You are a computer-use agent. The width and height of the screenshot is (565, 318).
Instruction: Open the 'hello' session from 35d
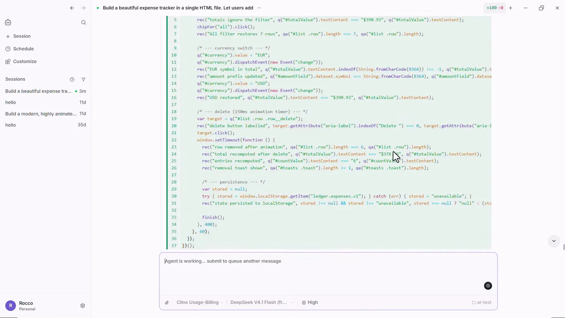[x=46, y=125]
